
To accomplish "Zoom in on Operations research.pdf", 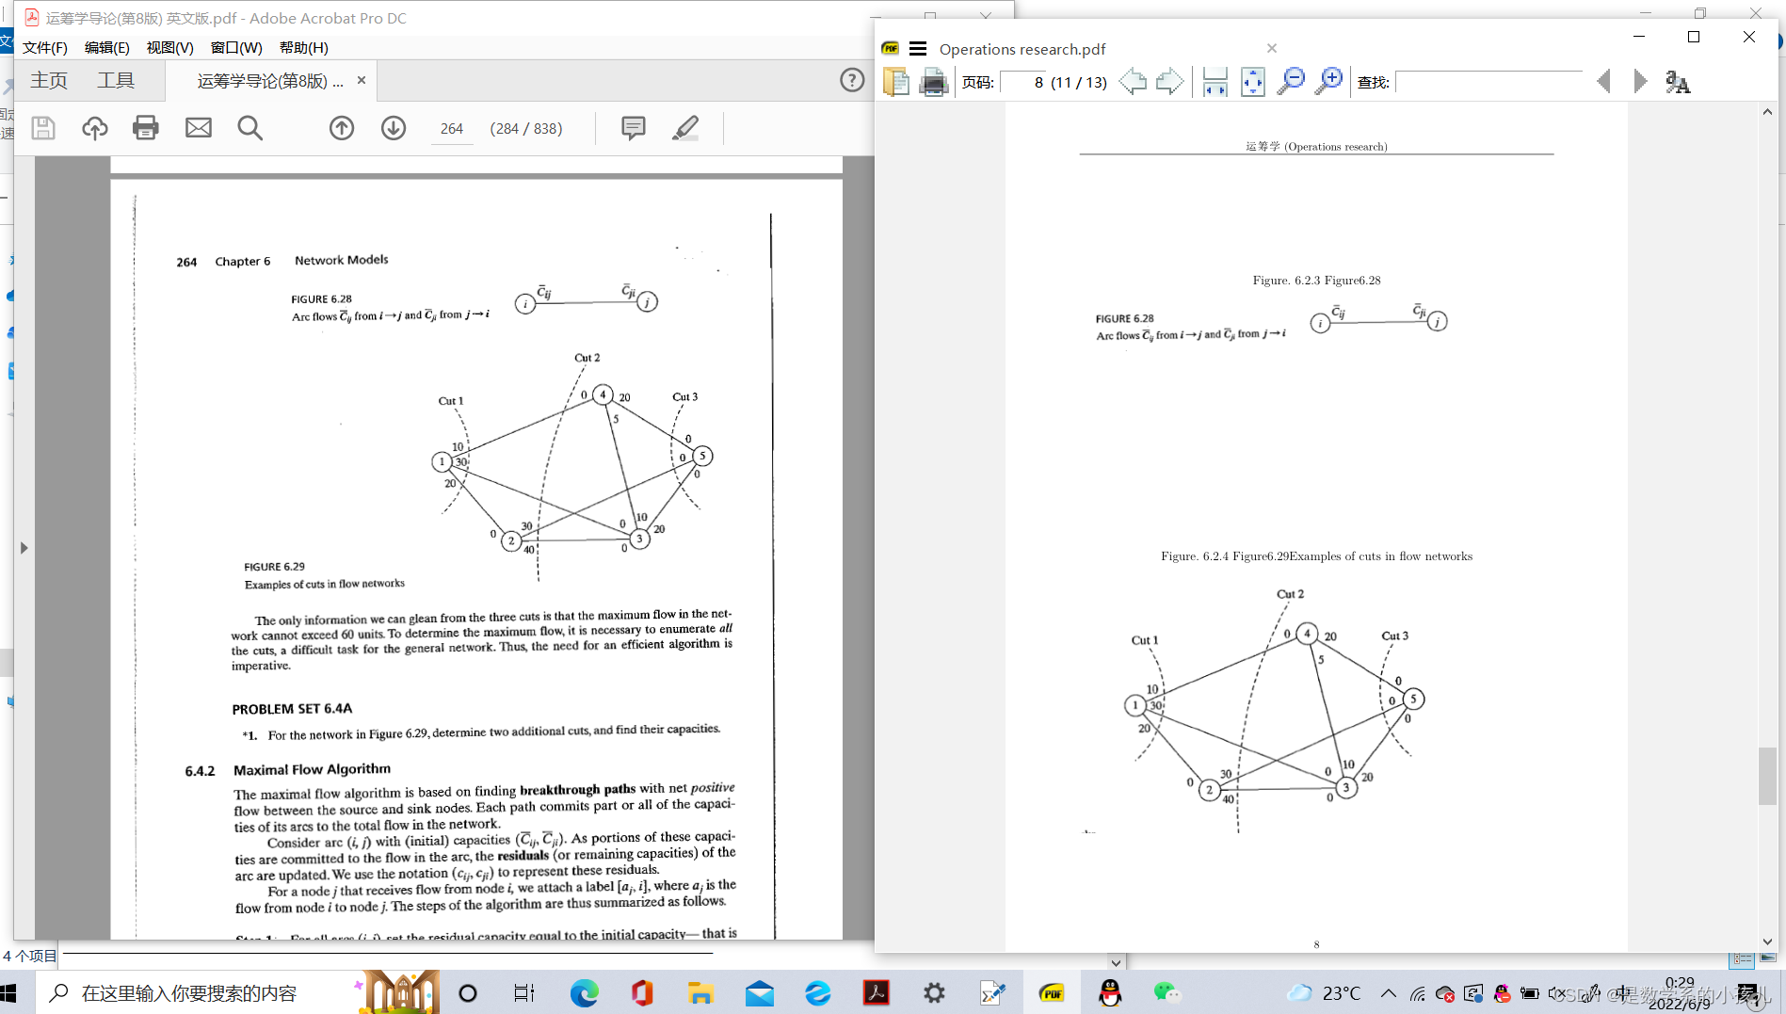I will 1329,82.
